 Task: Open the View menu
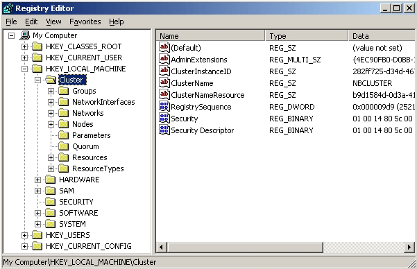53,21
